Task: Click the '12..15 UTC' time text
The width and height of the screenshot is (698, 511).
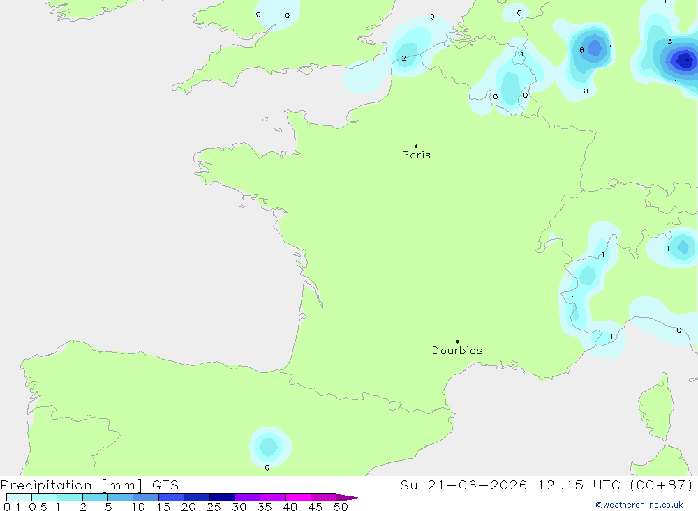Action: [579, 485]
